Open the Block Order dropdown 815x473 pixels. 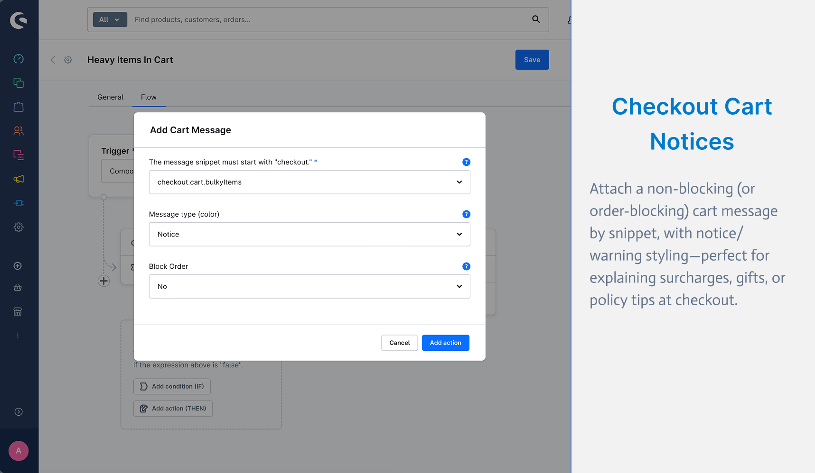(x=309, y=286)
